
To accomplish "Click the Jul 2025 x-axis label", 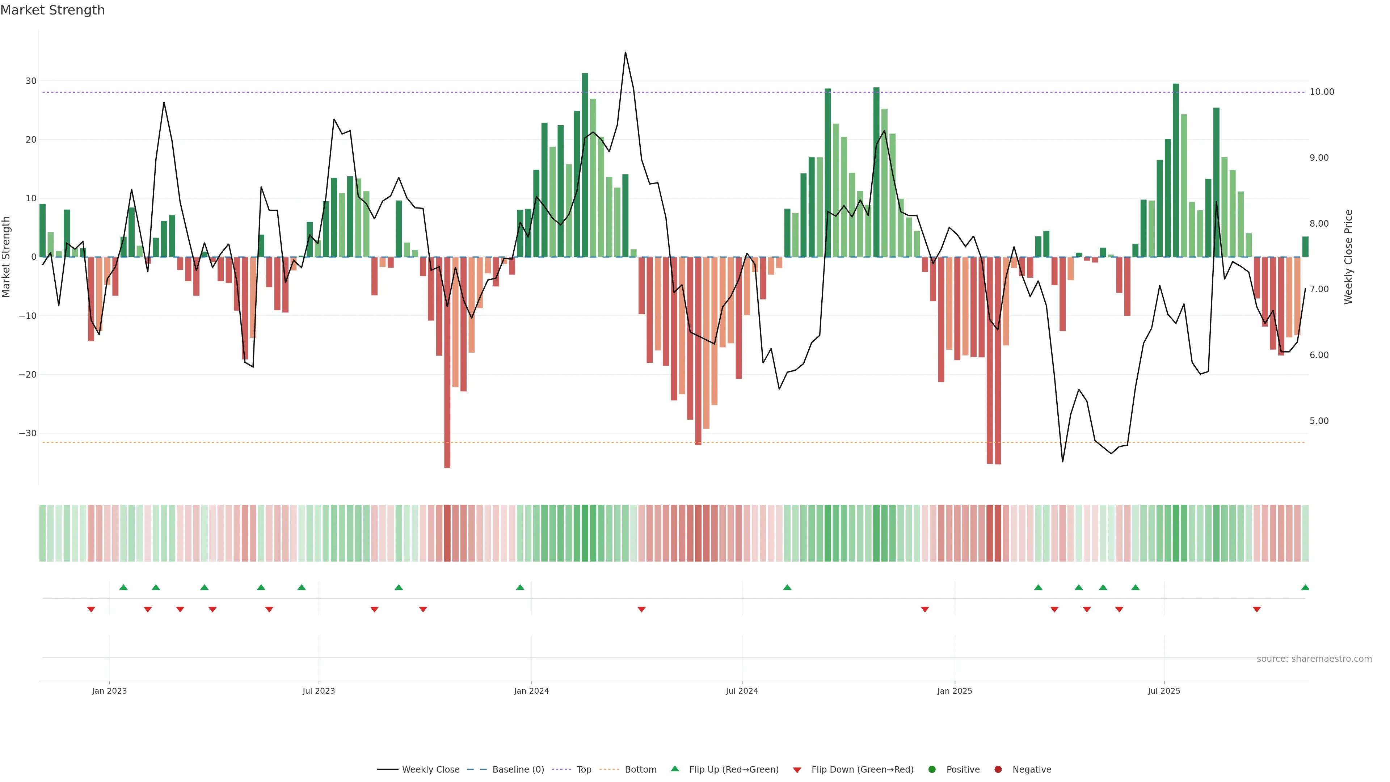I will click(x=1164, y=691).
